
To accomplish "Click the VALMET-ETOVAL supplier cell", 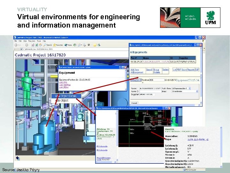I will tap(187, 62).
